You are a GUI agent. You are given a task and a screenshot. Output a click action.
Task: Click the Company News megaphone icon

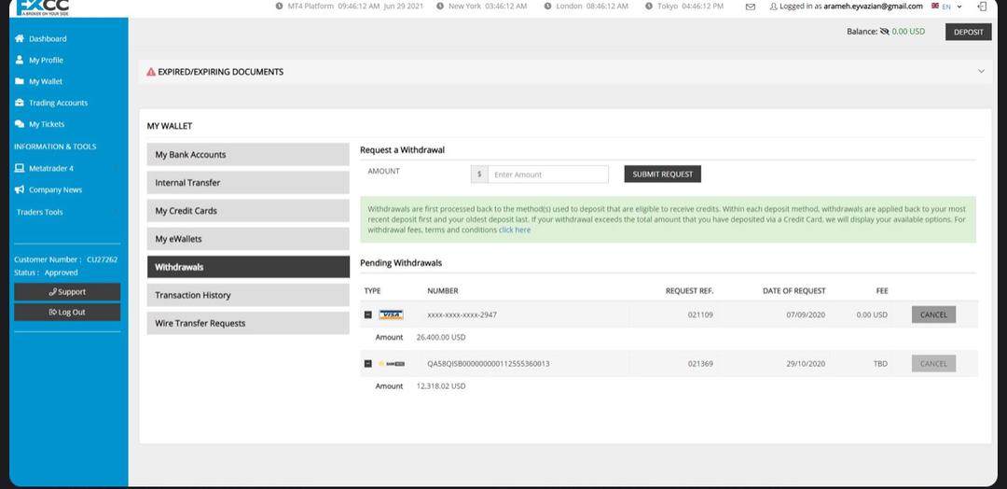click(20, 189)
